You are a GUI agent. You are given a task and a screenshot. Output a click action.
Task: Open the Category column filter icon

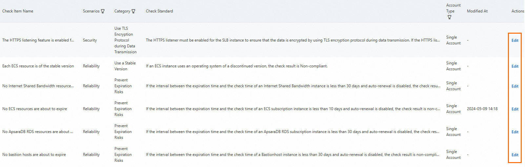[133, 11]
